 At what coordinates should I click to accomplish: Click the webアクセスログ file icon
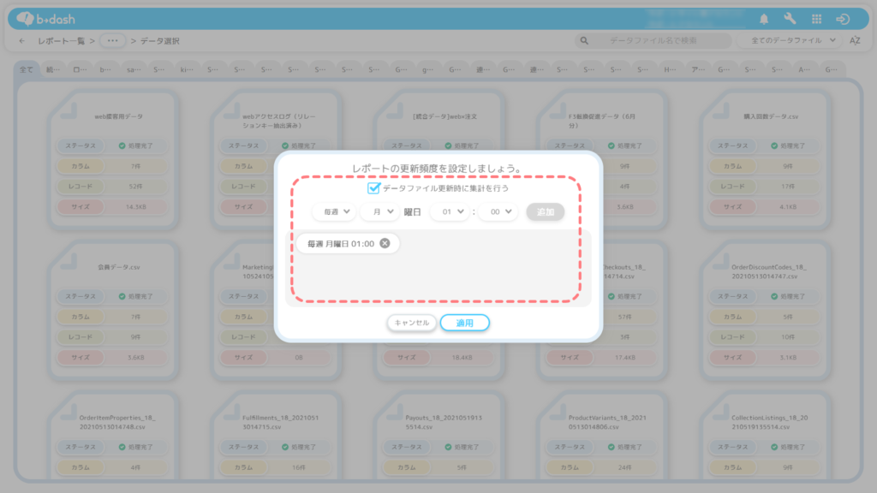(232, 110)
